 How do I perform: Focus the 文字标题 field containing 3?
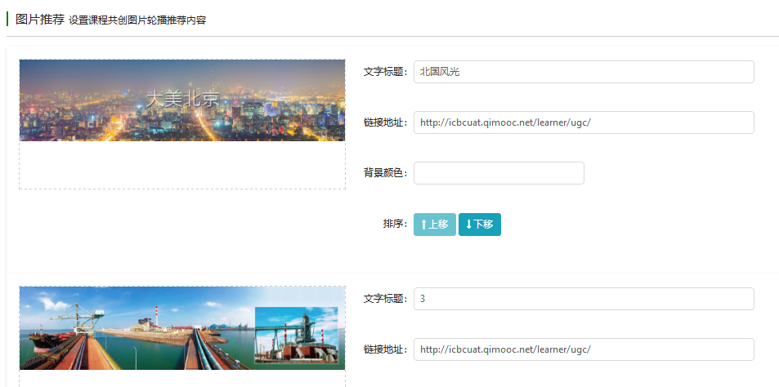[x=584, y=299]
